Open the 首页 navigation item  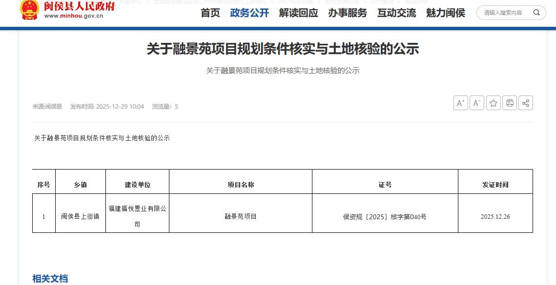coord(210,13)
